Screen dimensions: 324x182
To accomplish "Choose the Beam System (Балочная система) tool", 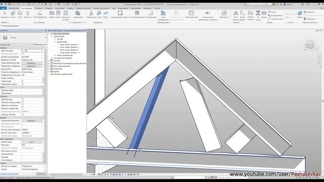I will point(66,16).
